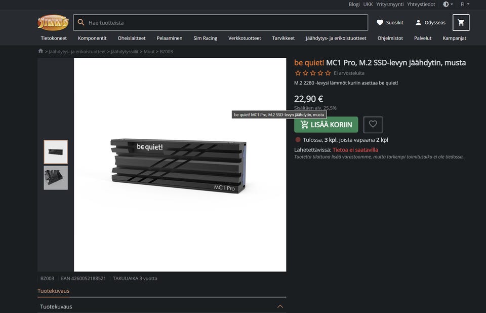The width and height of the screenshot is (486, 313).
Task: Click the Ei arvosteluita text
Action: tap(349, 73)
